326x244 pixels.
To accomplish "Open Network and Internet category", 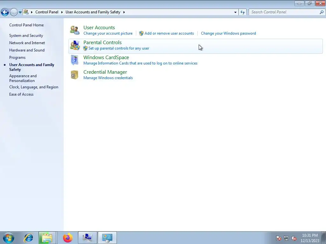I will click(x=27, y=43).
